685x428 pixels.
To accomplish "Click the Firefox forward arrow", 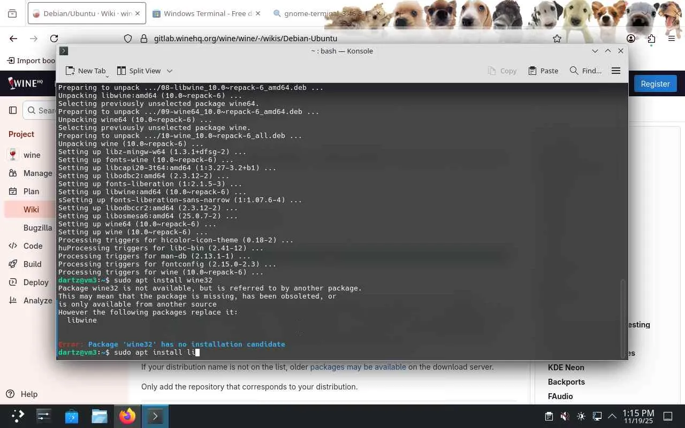I will pyautogui.click(x=34, y=39).
